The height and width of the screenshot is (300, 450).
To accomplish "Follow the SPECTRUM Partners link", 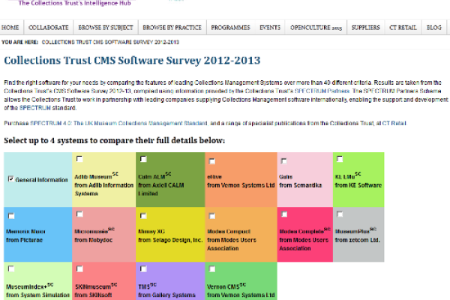I will coord(322,91).
